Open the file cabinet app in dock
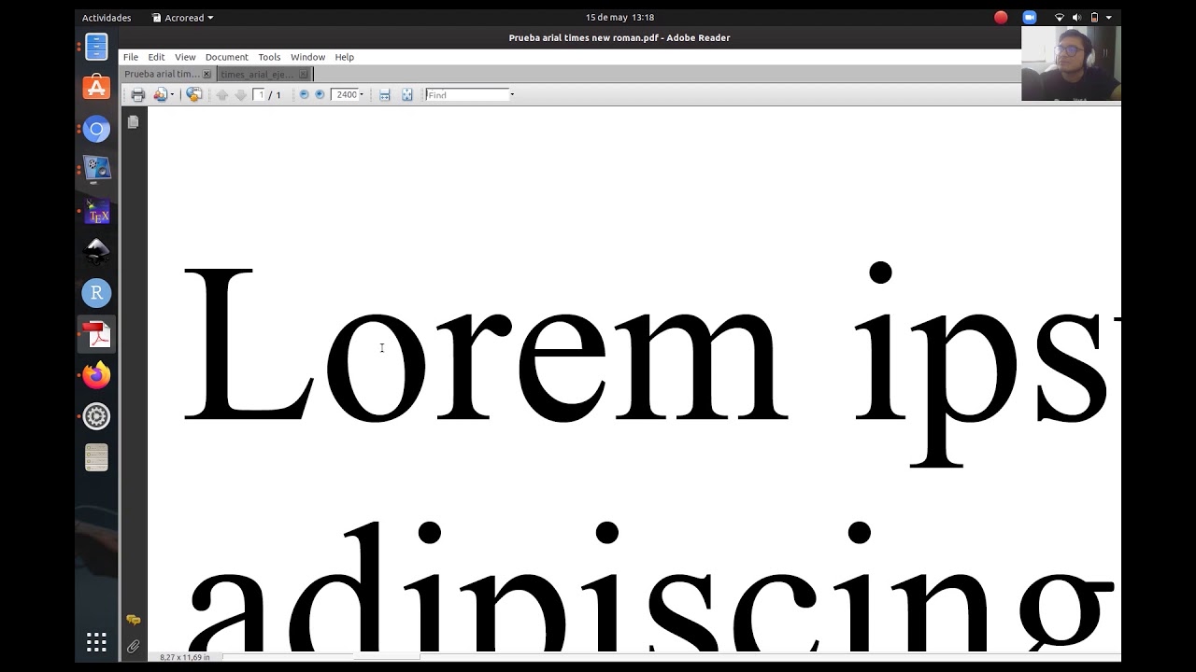The image size is (1196, 672). click(96, 457)
